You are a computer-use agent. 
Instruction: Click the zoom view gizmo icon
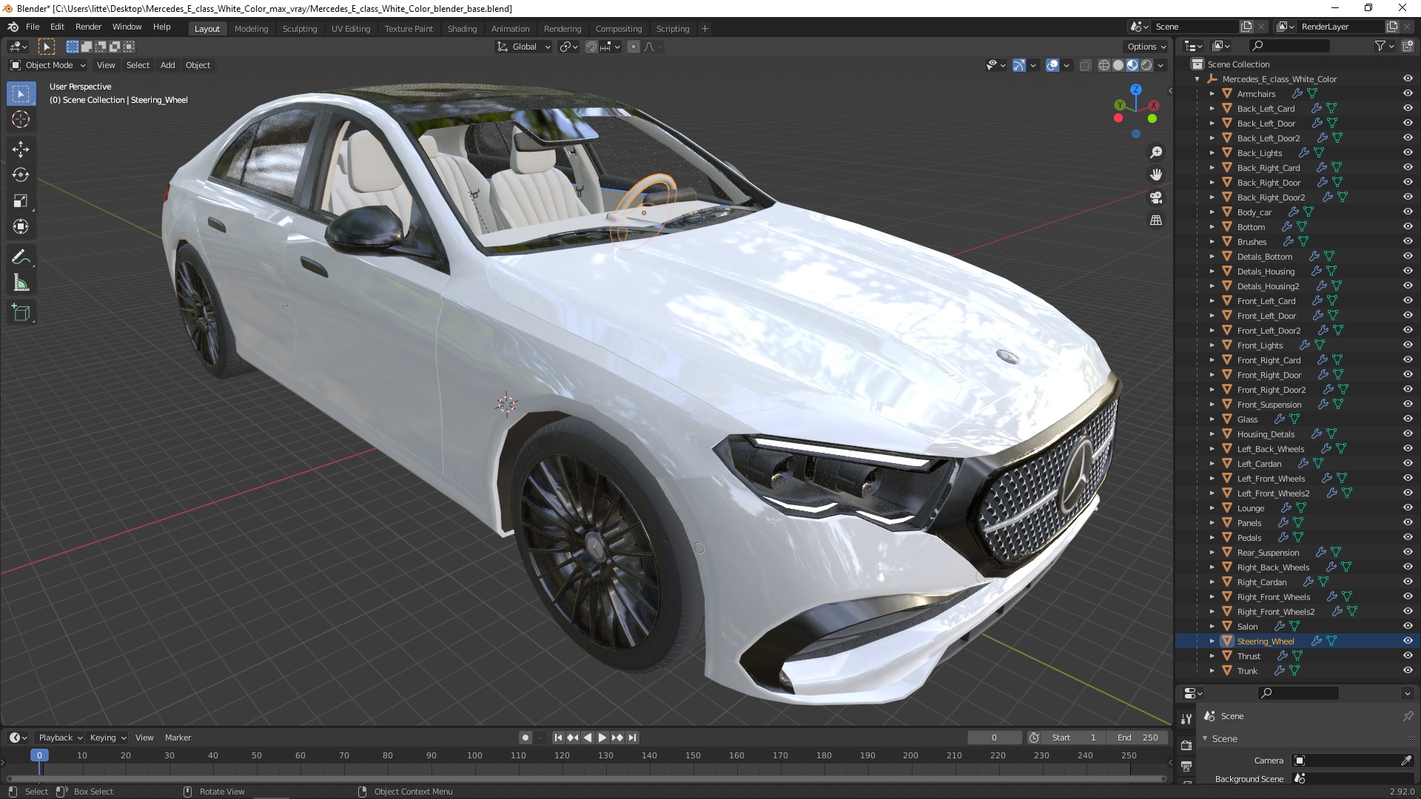(1156, 152)
